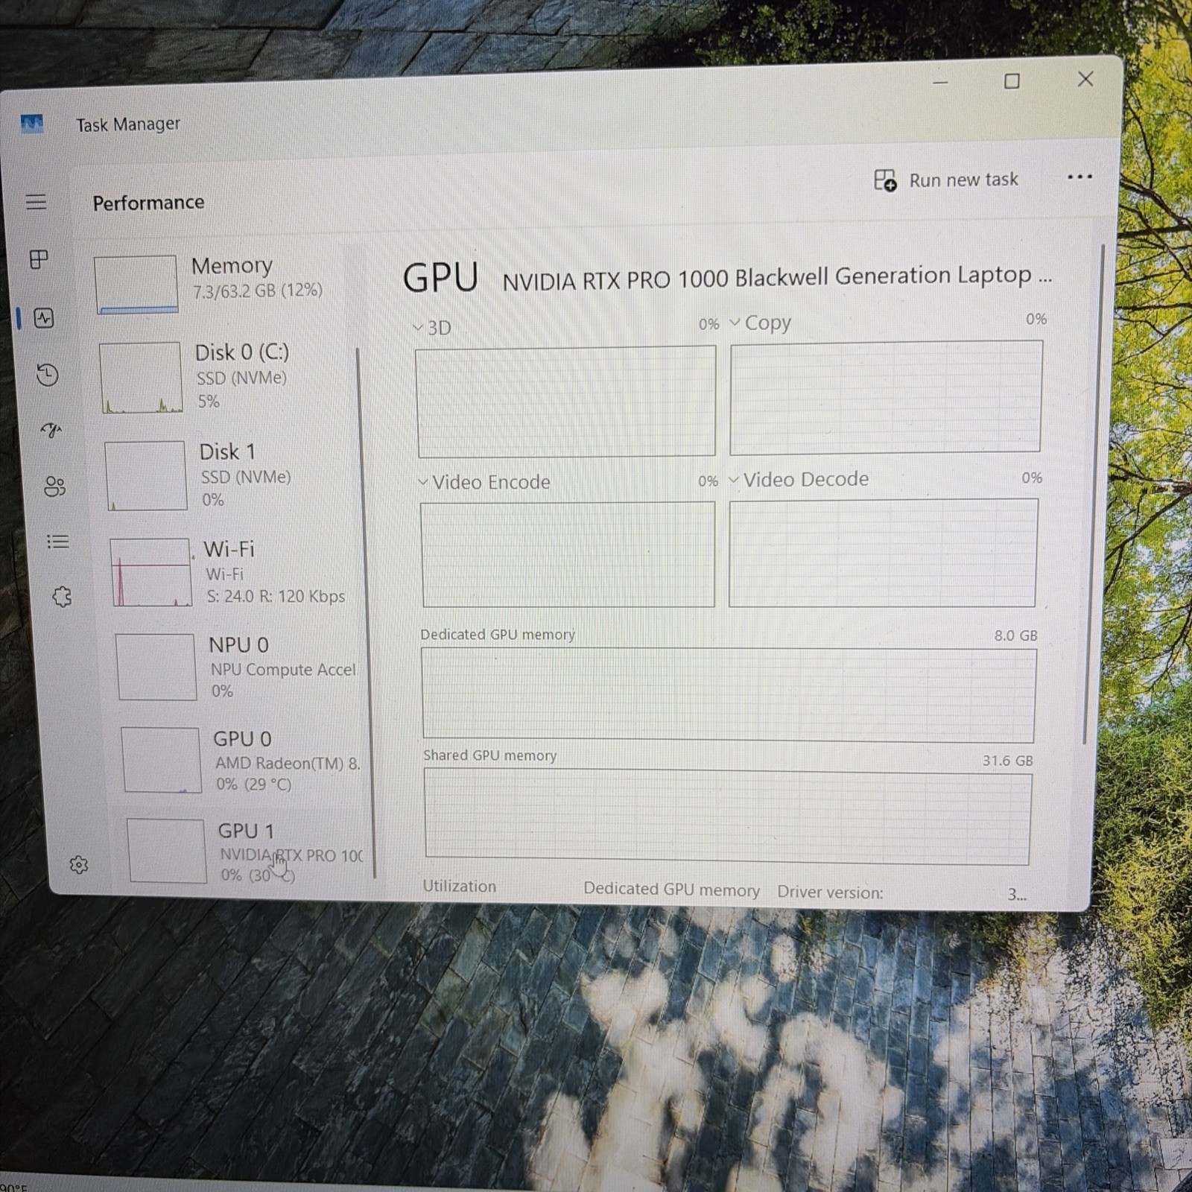Click the '8.0 GB' dedicated memory value
The width and height of the screenshot is (1192, 1192).
tap(1015, 635)
